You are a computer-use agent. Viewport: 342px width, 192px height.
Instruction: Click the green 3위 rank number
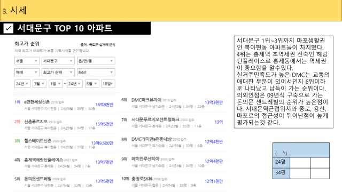point(17,141)
